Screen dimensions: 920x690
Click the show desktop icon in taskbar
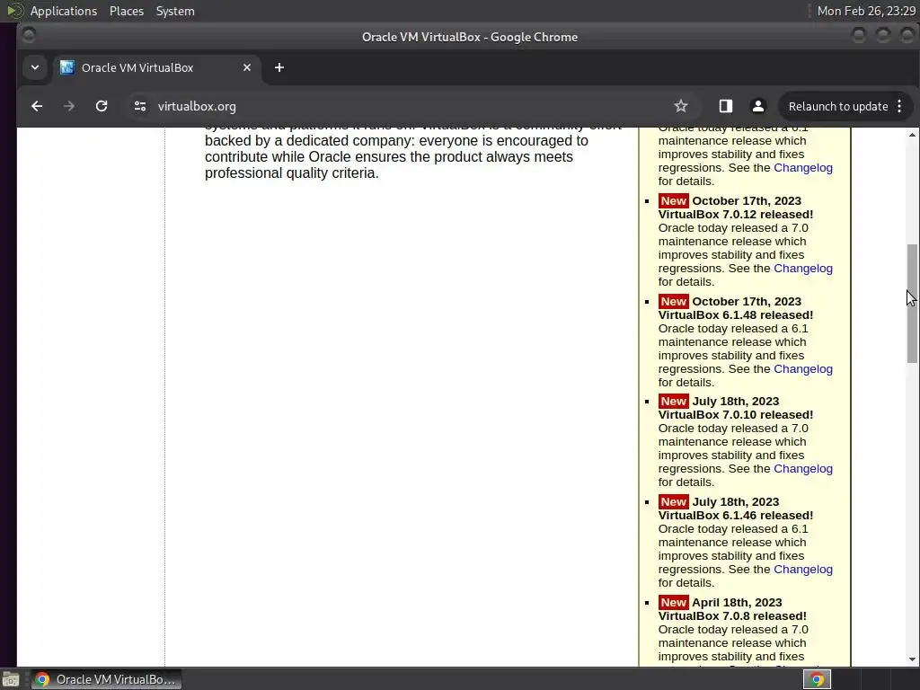[11, 679]
